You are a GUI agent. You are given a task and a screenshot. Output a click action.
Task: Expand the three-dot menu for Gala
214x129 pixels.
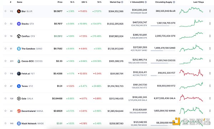[x=210, y=98]
